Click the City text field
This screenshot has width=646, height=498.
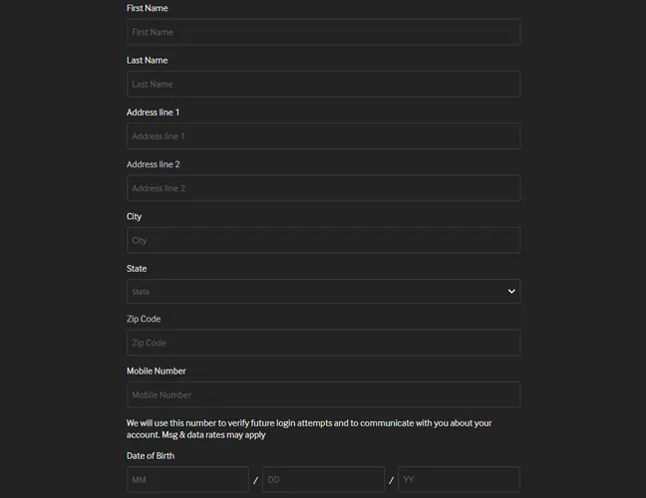pyautogui.click(x=323, y=240)
